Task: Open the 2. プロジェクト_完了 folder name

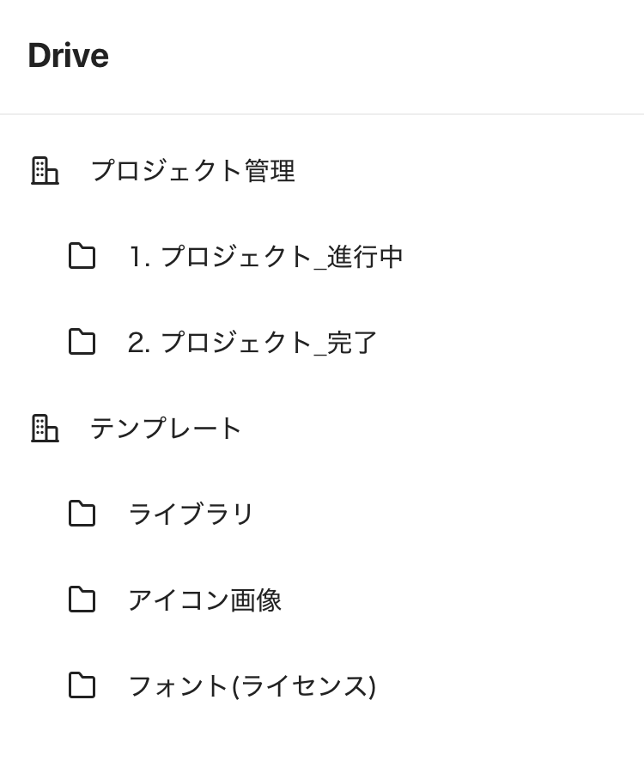Action: coord(252,342)
